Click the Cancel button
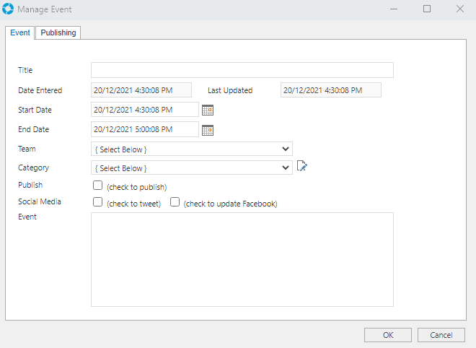The image size is (476, 348). 441,335
